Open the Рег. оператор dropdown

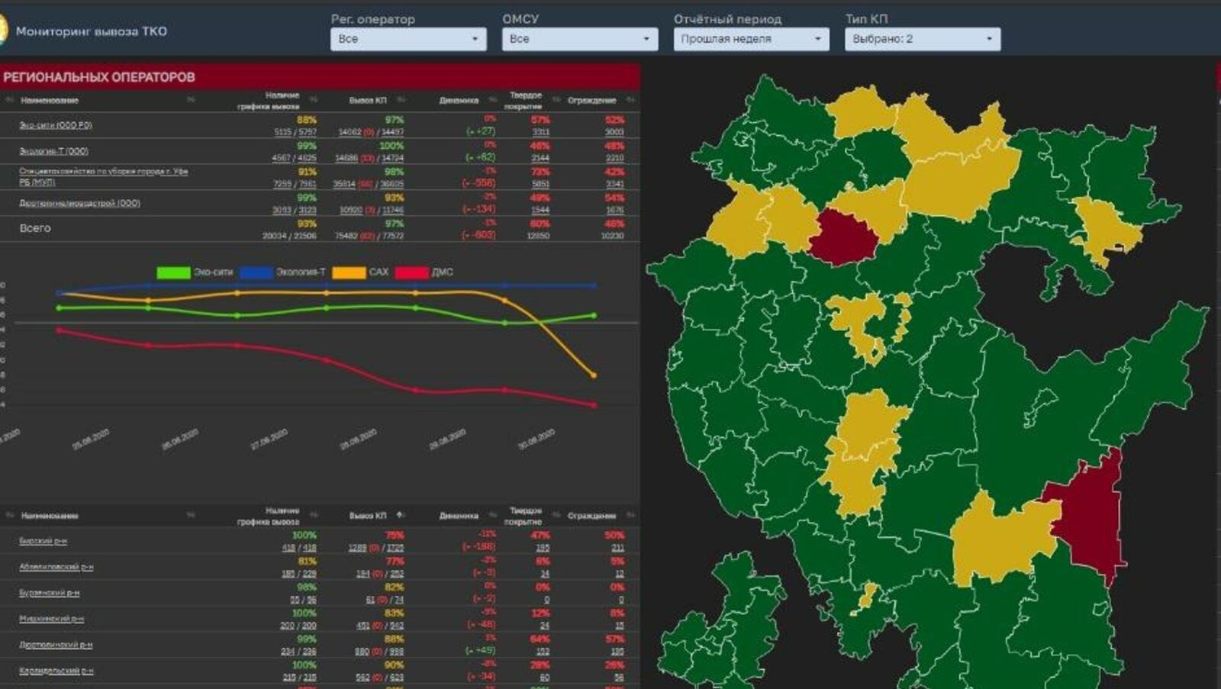coord(408,39)
